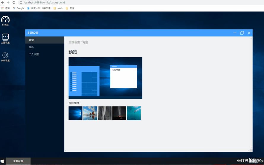The height and width of the screenshot is (165, 264).
Task: Select the 颜色 sidebar menu item
Action: [45, 47]
